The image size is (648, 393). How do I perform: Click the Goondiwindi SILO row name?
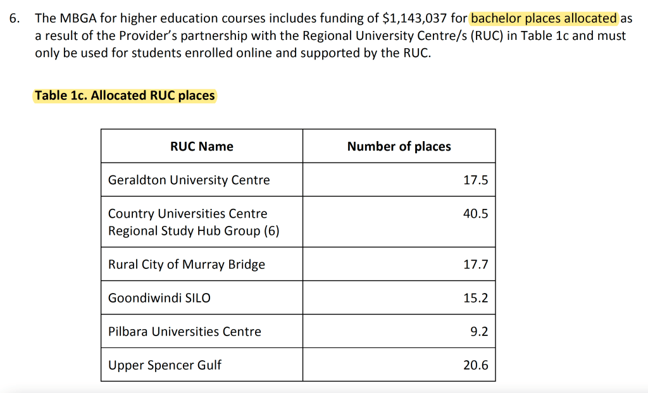coord(159,298)
